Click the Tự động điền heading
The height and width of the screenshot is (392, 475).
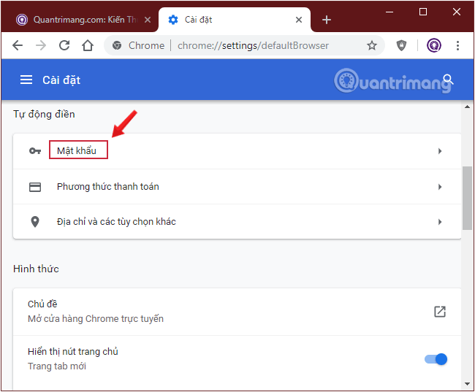point(44,114)
